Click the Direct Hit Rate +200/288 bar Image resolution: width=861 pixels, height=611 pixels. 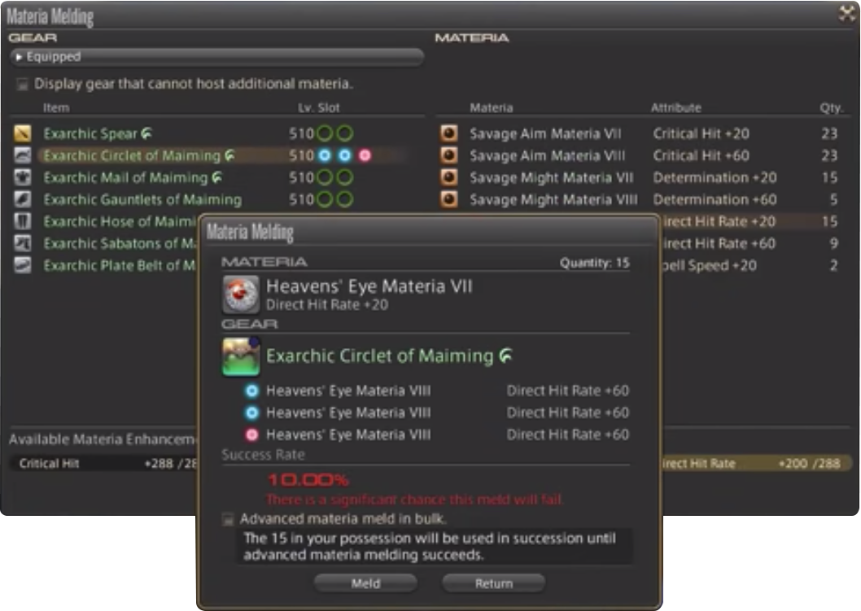click(757, 463)
